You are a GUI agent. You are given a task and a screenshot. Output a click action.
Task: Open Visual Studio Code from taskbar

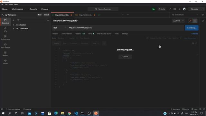pyautogui.click(x=76, y=113)
